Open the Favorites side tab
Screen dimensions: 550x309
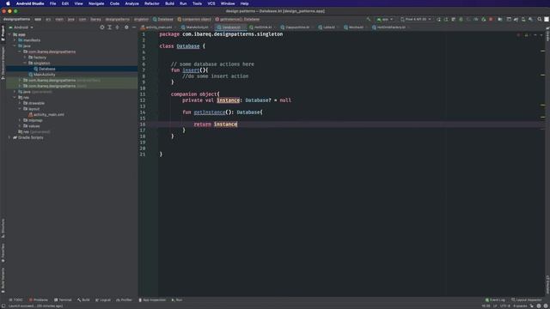tap(3, 252)
